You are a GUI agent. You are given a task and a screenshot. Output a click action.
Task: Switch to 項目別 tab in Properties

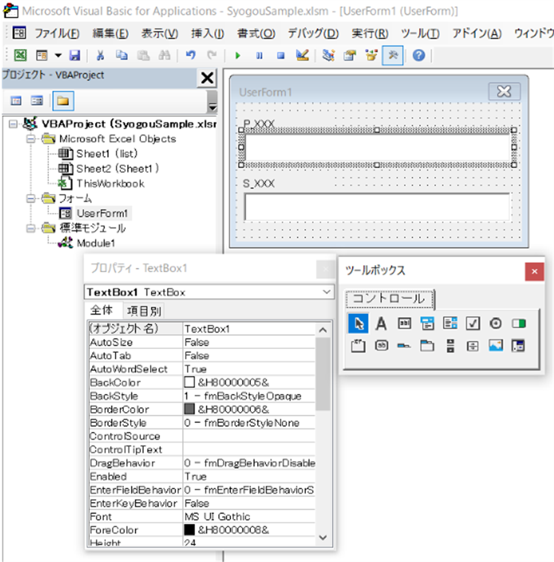[144, 311]
